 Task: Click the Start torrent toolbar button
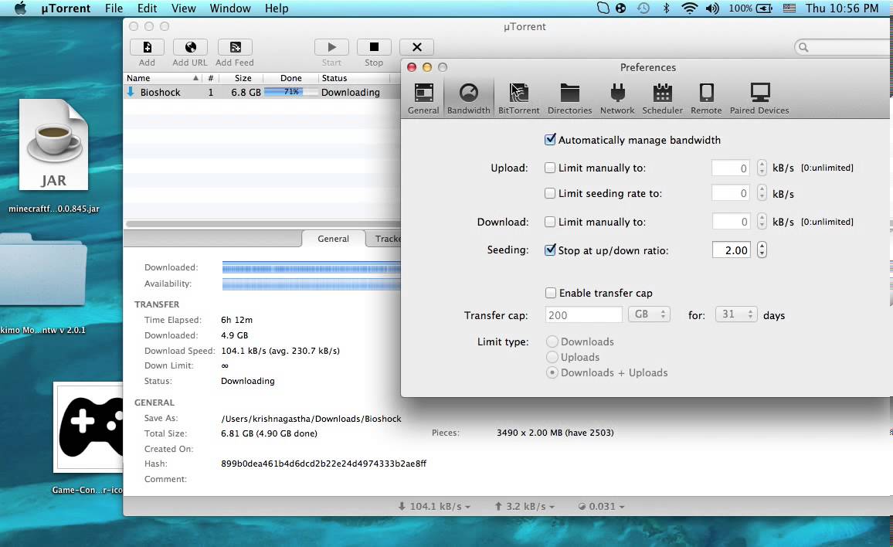click(331, 47)
